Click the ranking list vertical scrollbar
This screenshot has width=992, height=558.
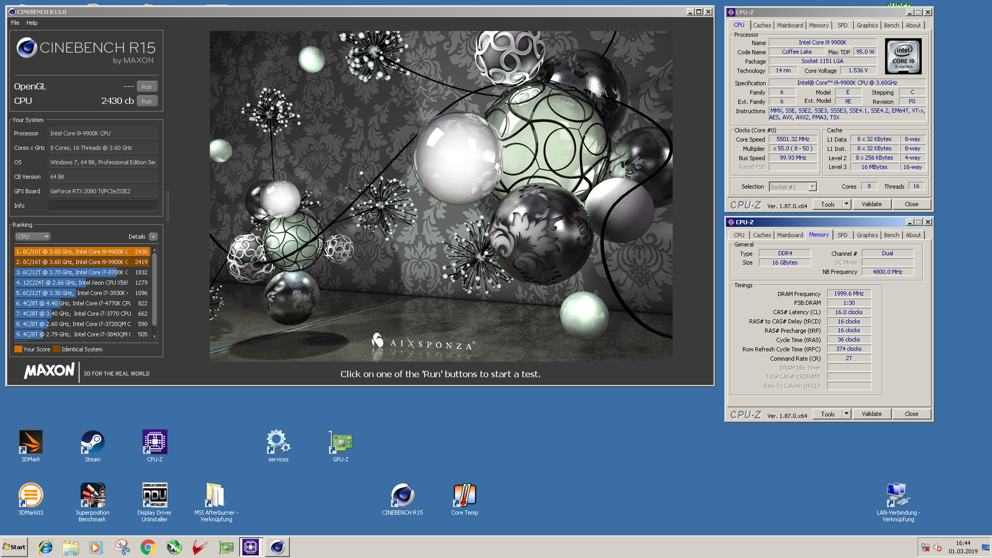coord(154,293)
